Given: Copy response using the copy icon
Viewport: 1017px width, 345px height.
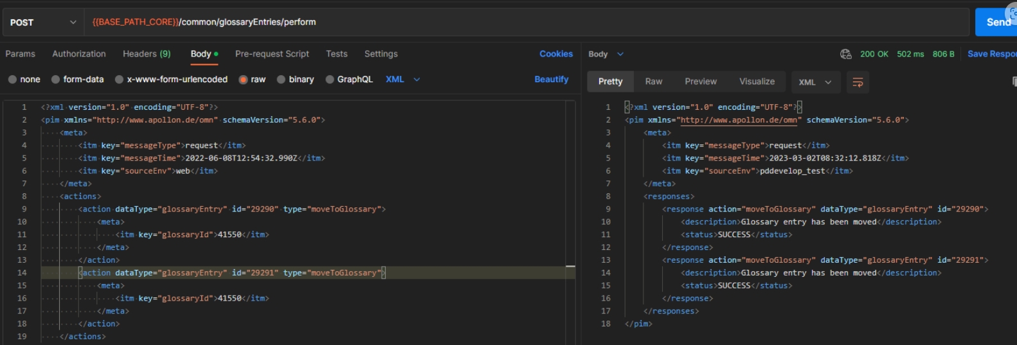Looking at the screenshot, I should point(1013,82).
